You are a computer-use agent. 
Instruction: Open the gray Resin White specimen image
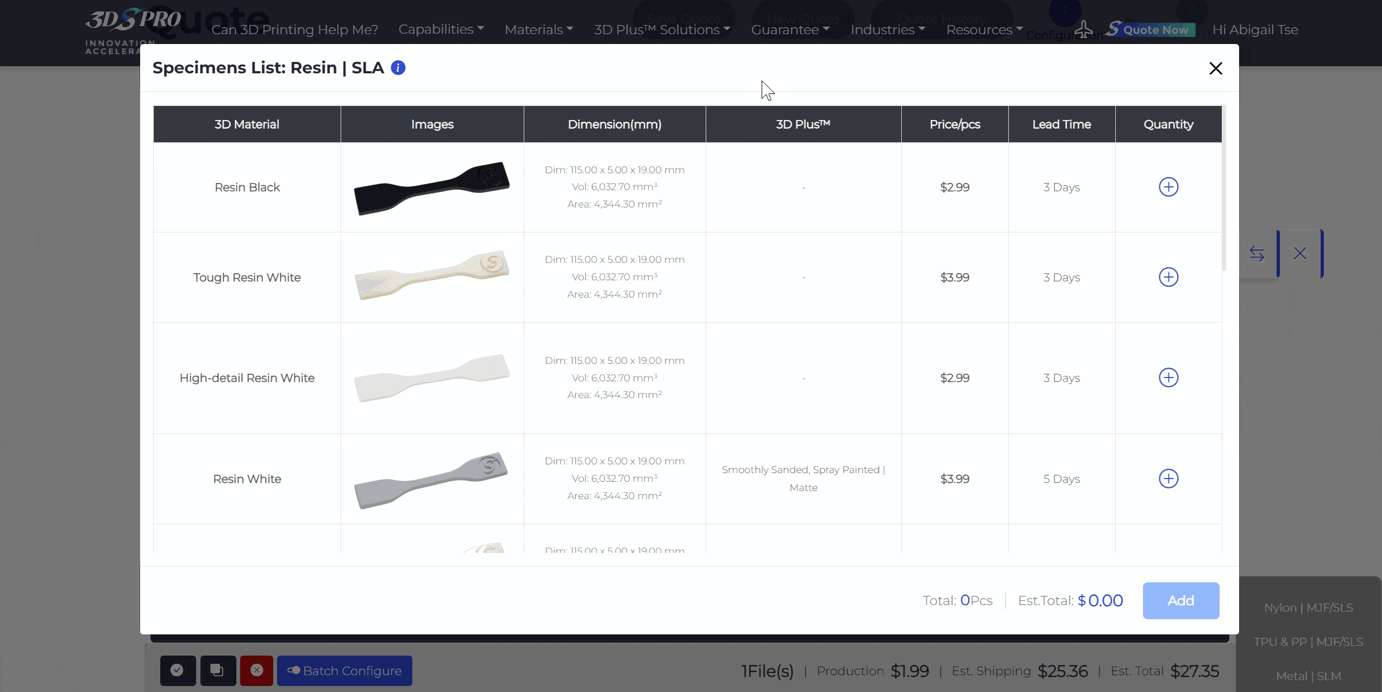tap(431, 480)
